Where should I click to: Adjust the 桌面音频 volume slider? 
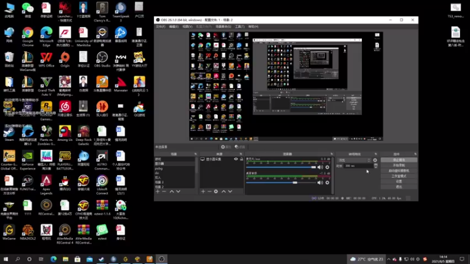click(x=281, y=182)
